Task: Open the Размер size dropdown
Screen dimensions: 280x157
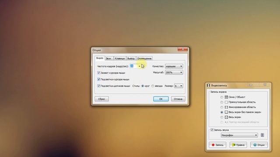Action: coord(178,86)
